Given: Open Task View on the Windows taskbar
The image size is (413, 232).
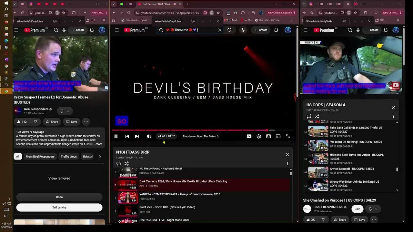Looking at the screenshot, I should pos(6,15).
